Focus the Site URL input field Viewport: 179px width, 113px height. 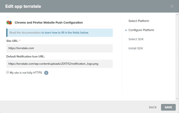point(59,48)
